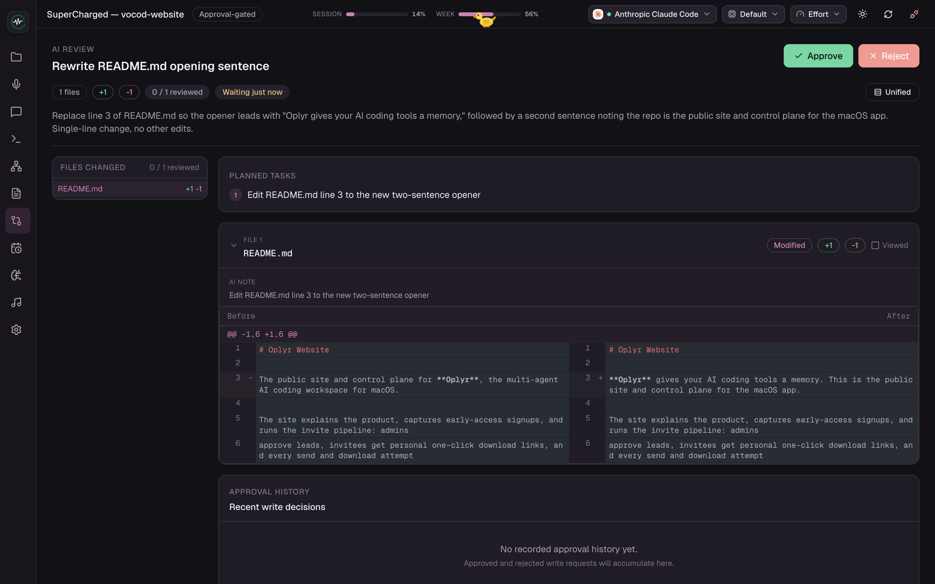The width and height of the screenshot is (935, 584).
Task: Click the AI note text under README.md
Action: coord(329,296)
